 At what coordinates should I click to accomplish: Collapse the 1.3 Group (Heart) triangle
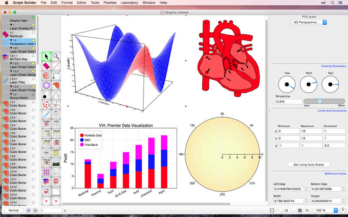click(11, 95)
